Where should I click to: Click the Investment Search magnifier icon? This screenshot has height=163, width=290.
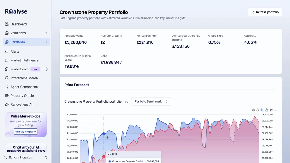click(x=7, y=78)
